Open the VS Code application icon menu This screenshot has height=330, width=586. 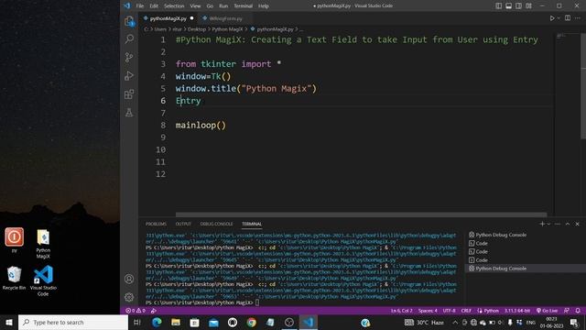(x=127, y=5)
